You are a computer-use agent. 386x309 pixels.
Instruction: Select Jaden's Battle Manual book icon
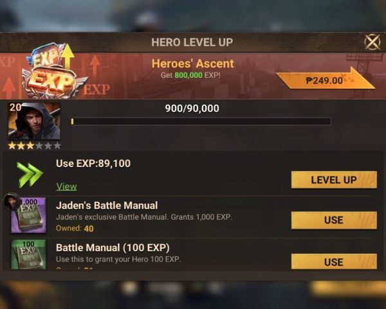[x=28, y=215]
